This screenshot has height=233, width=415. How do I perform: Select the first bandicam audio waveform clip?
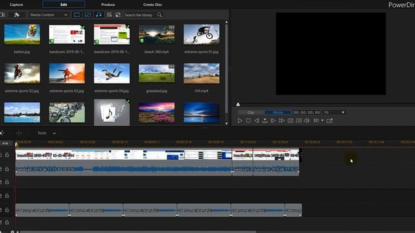click(x=124, y=169)
